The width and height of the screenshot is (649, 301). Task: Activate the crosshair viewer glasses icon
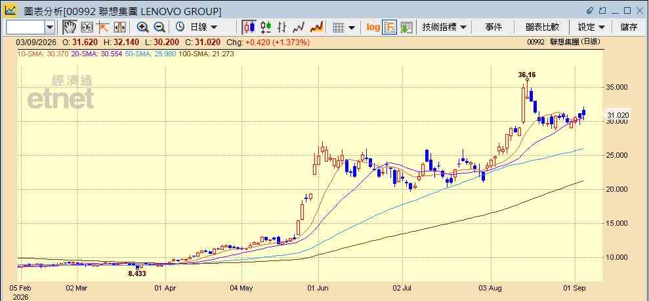pyautogui.click(x=87, y=27)
